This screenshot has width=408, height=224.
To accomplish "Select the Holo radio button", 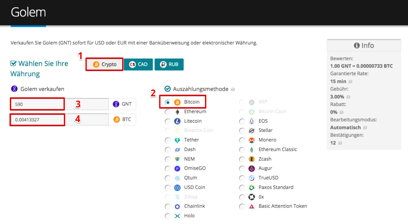I will tap(168, 216).
